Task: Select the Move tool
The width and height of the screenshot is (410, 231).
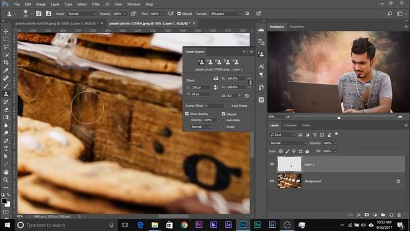Action: pyautogui.click(x=6, y=31)
